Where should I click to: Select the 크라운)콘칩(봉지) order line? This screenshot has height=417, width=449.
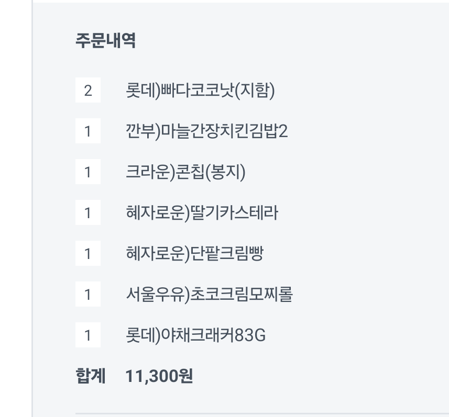[x=185, y=173]
